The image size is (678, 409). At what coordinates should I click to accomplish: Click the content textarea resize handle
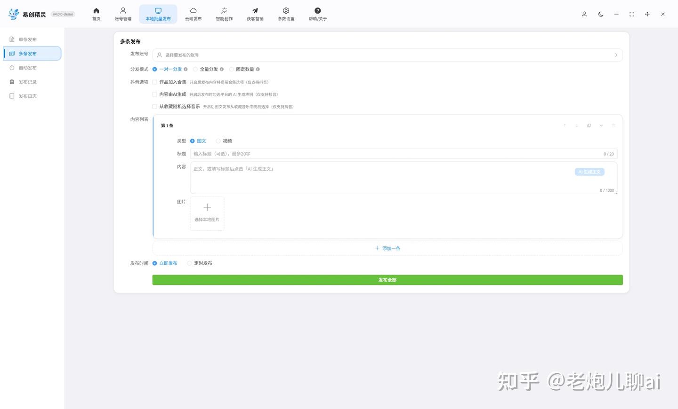pyautogui.click(x=615, y=192)
